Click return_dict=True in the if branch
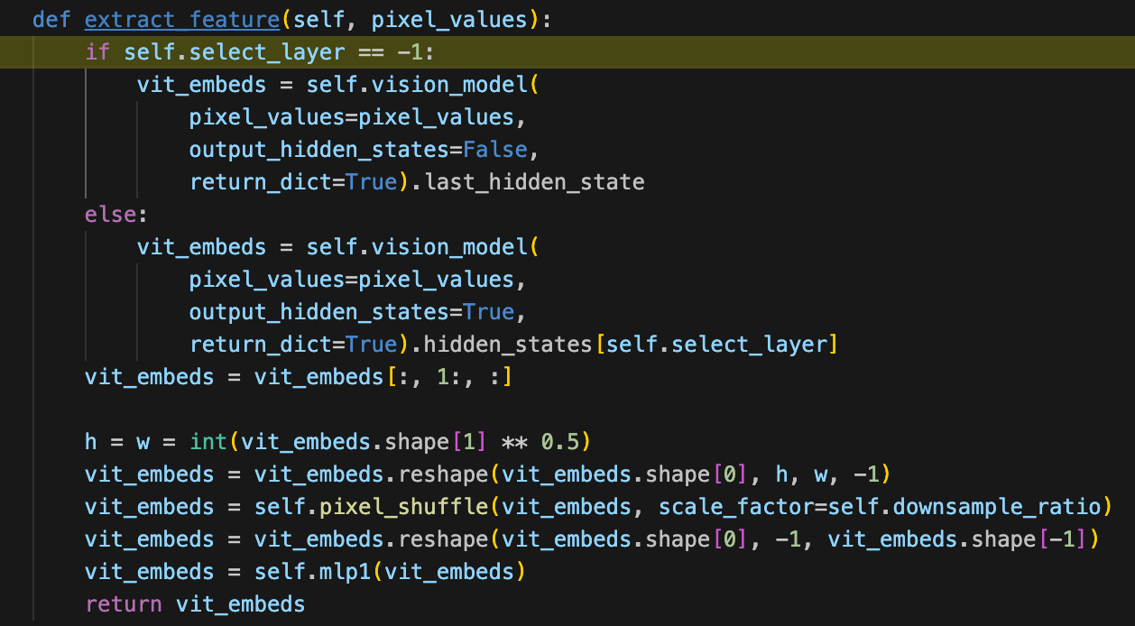 click(292, 182)
